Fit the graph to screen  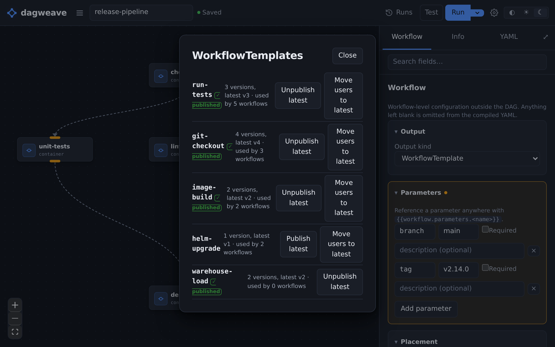point(15,332)
